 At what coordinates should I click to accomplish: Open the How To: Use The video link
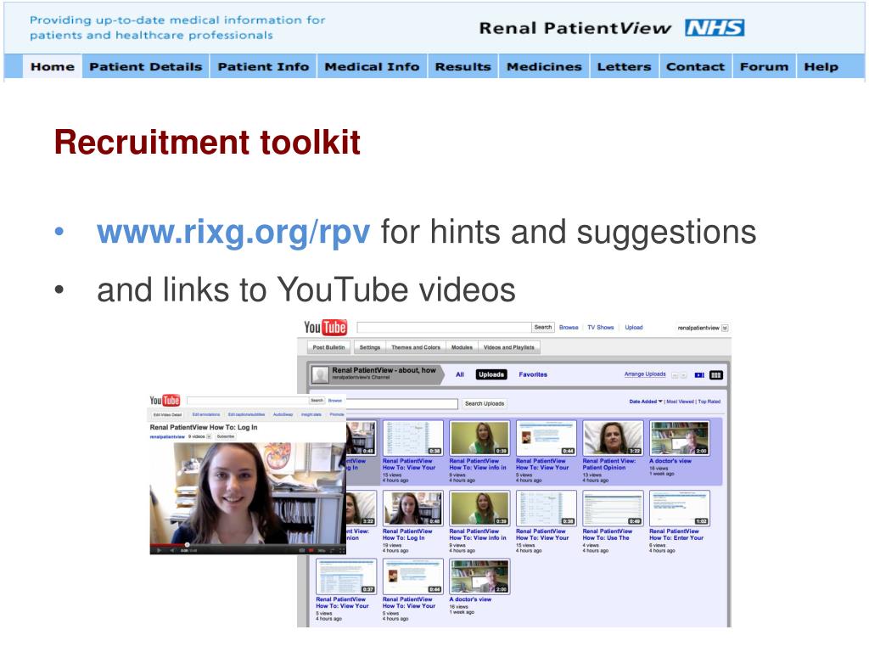click(x=607, y=535)
